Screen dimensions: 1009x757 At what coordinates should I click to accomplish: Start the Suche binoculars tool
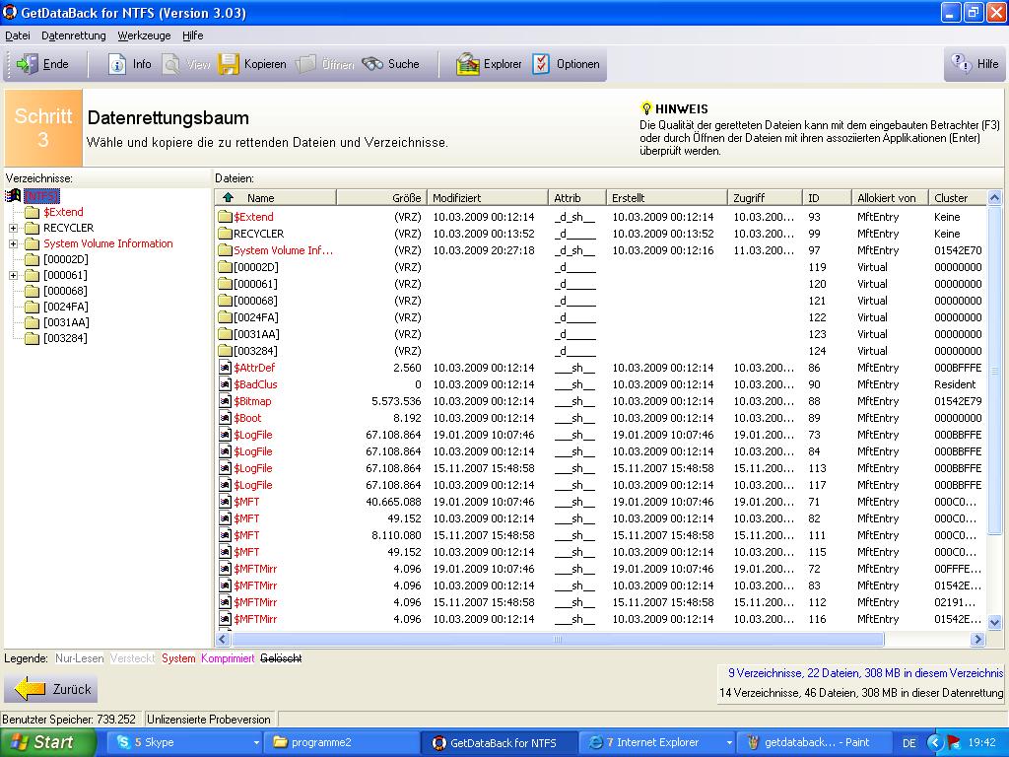point(372,64)
